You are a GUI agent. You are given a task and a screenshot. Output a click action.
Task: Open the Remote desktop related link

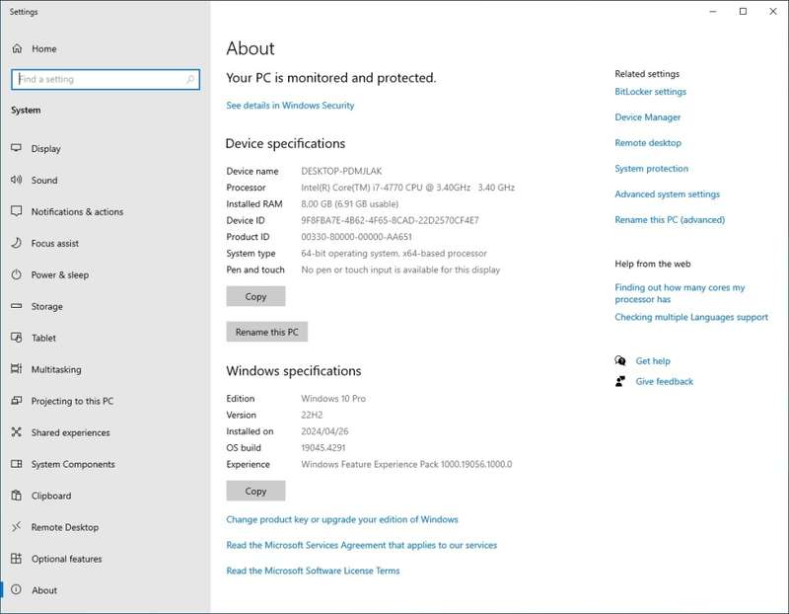(x=648, y=143)
